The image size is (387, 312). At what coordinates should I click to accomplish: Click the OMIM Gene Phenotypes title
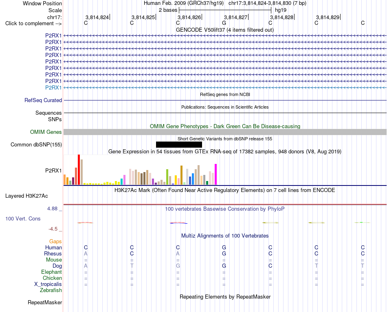(225, 126)
